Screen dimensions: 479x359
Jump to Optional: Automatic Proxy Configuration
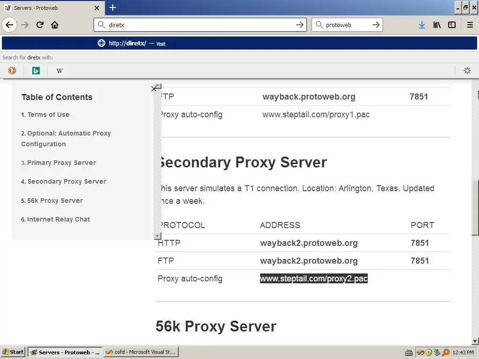66,138
